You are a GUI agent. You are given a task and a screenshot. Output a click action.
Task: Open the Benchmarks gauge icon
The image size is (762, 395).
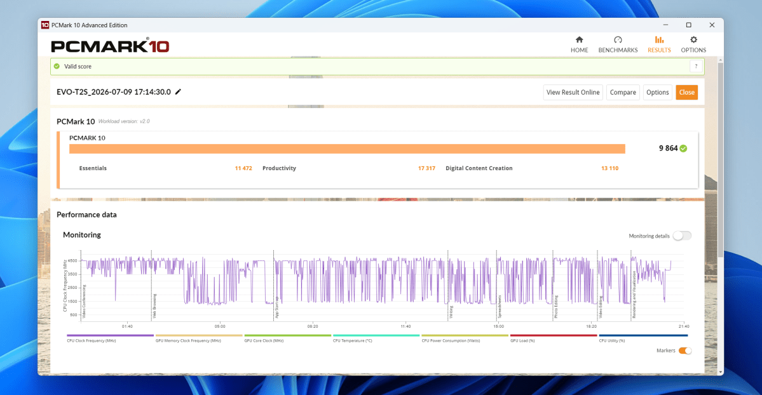pyautogui.click(x=618, y=40)
